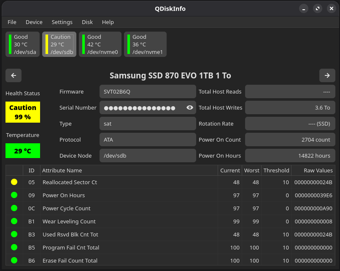Click the Rotation Rate field showing SSD
The height and width of the screenshot is (271, 340).
click(290, 123)
